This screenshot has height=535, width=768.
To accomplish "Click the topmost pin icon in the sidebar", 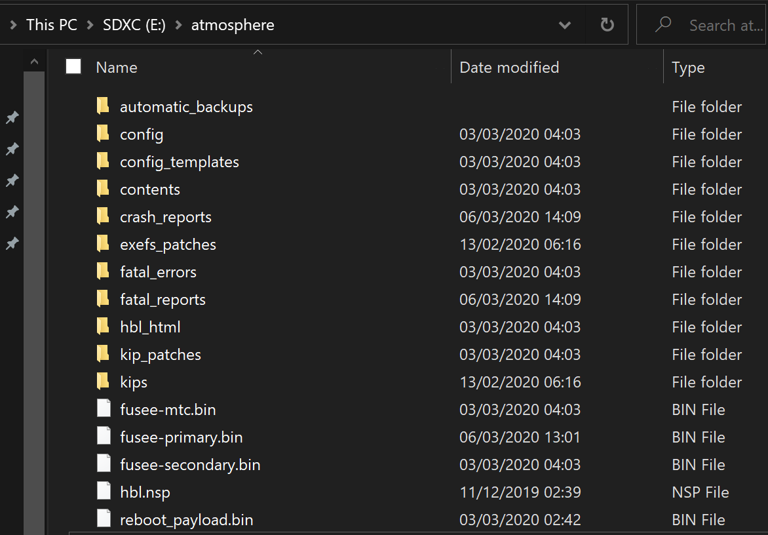I will (x=12, y=117).
